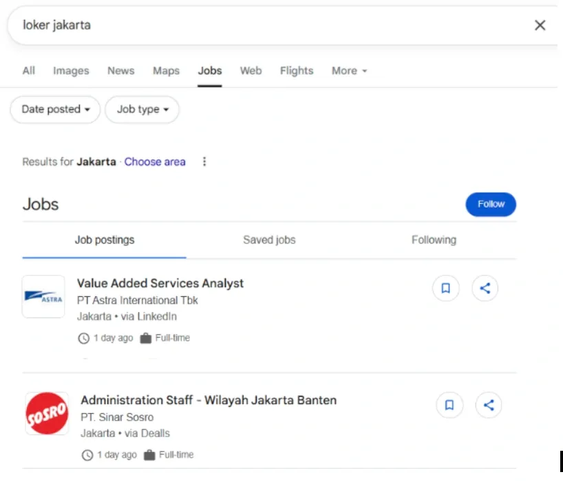Click the Astra company logo
Viewport: 563px width, 481px height.
[x=43, y=296]
